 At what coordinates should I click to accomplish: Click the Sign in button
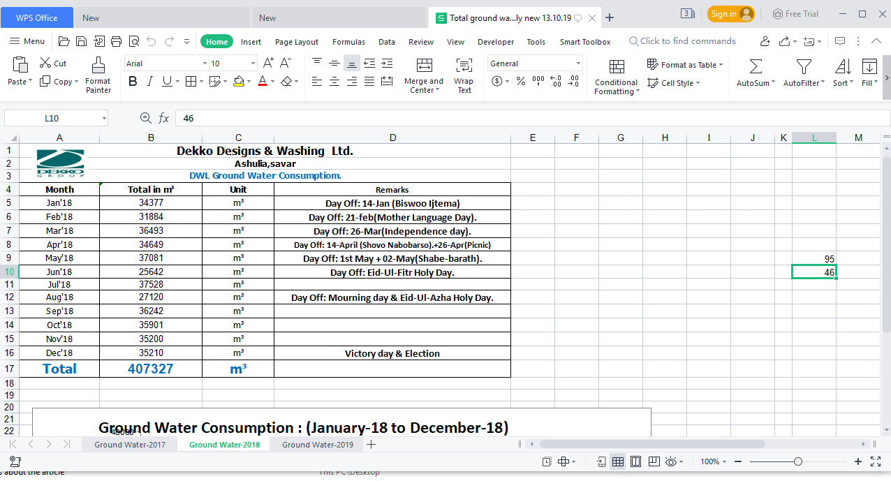731,14
